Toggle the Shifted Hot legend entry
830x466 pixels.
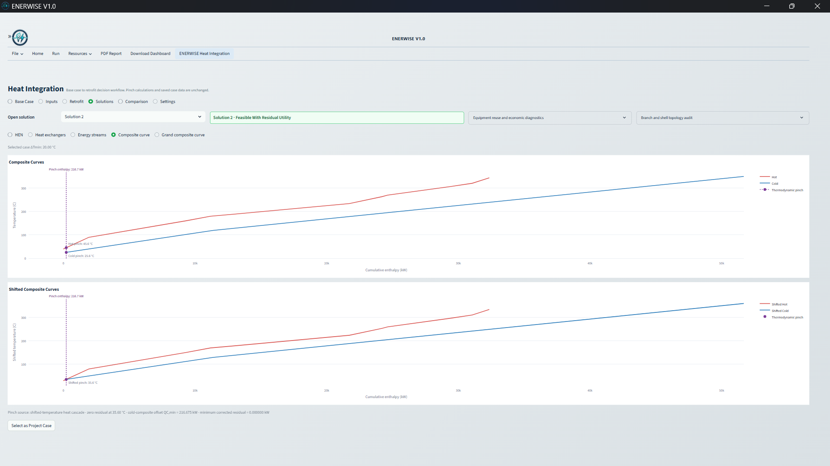tap(774, 304)
